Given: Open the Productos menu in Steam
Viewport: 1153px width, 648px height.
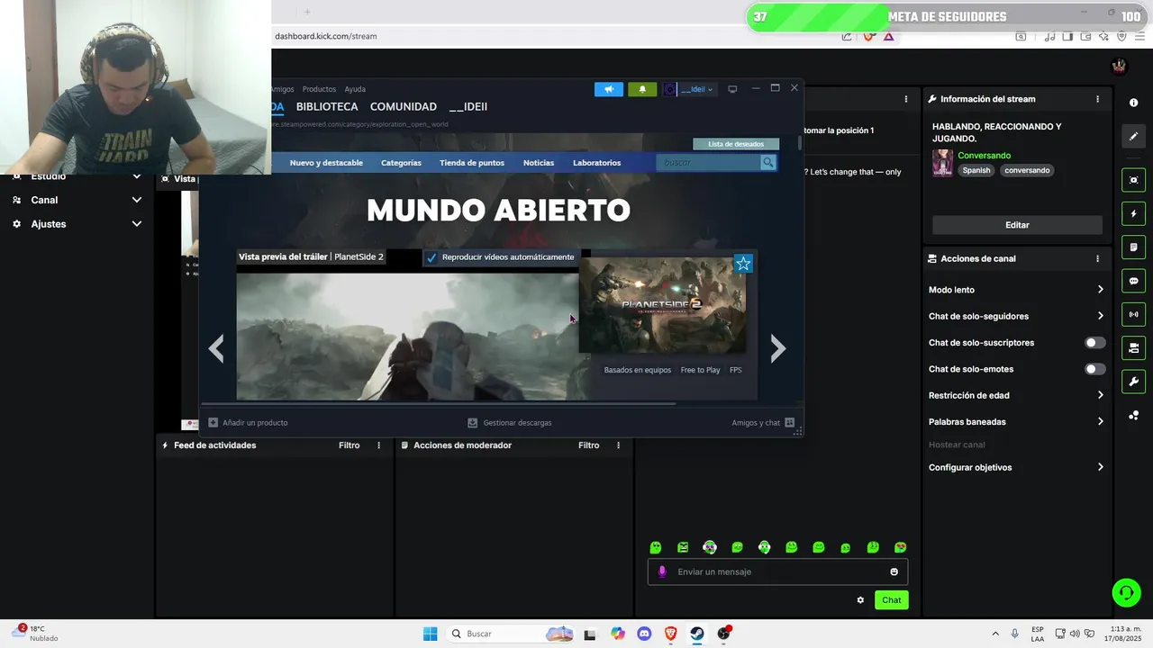Looking at the screenshot, I should coord(319,89).
